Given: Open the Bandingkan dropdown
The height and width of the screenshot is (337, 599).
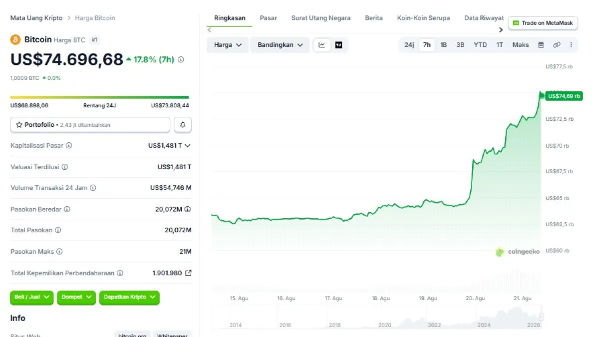Looking at the screenshot, I should pos(280,45).
